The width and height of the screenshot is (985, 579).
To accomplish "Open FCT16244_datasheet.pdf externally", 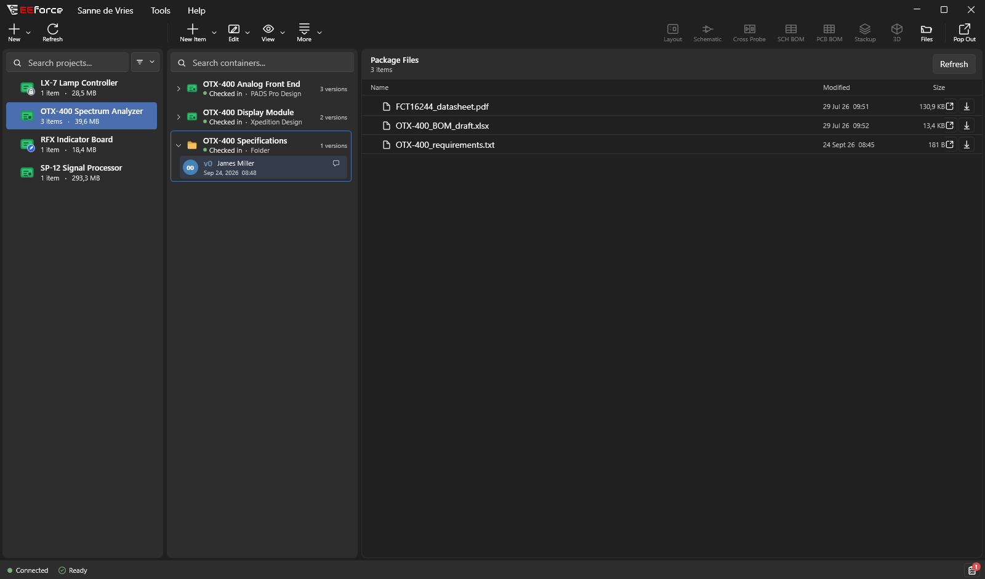I will (x=950, y=107).
